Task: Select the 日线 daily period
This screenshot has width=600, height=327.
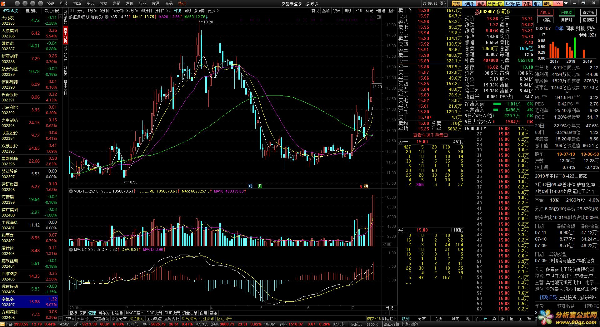Action: point(177,11)
